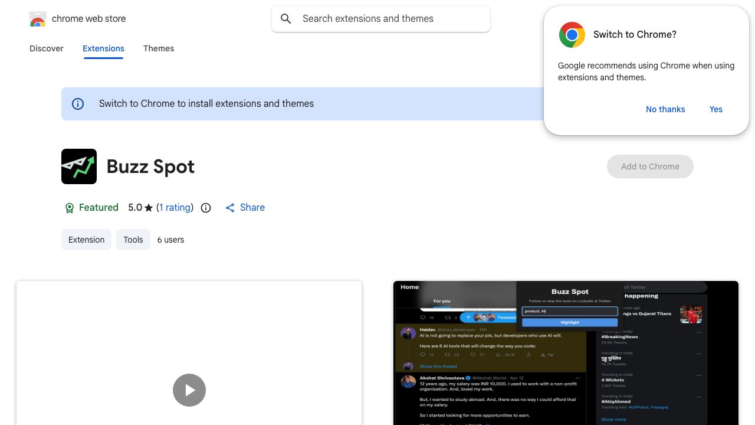755x425 pixels.
Task: Accept the switch by clicking Yes
Action: 716,109
